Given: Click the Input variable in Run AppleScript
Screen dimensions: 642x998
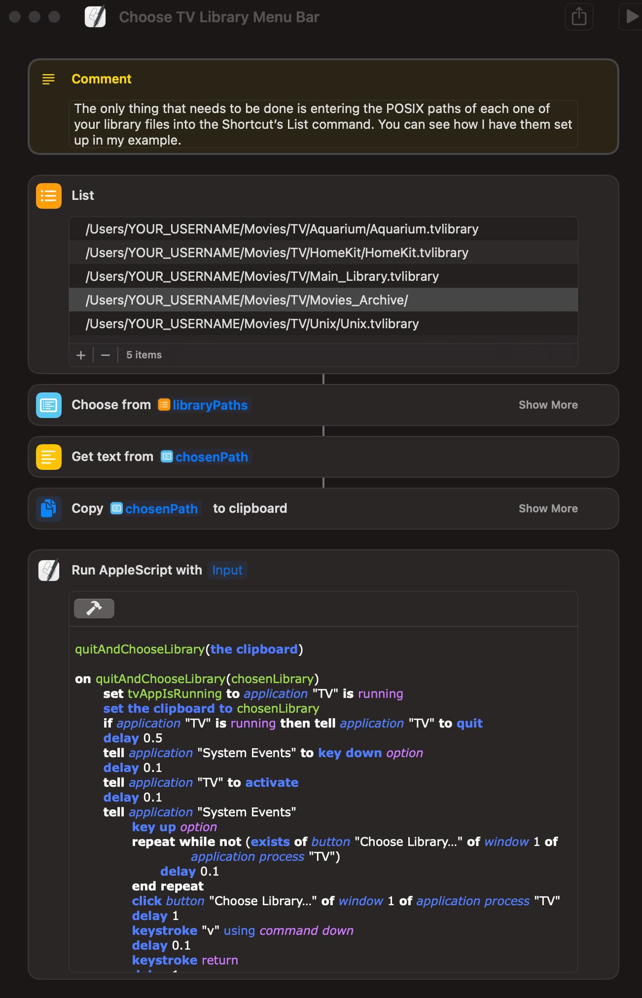Looking at the screenshot, I should 227,571.
